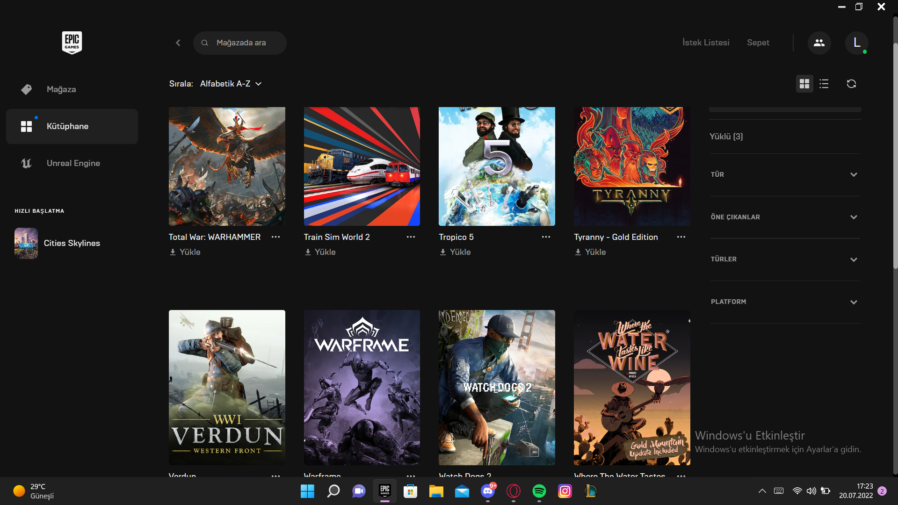Screen dimensions: 898x505
Task: Go back with the back arrow
Action: click(x=178, y=43)
